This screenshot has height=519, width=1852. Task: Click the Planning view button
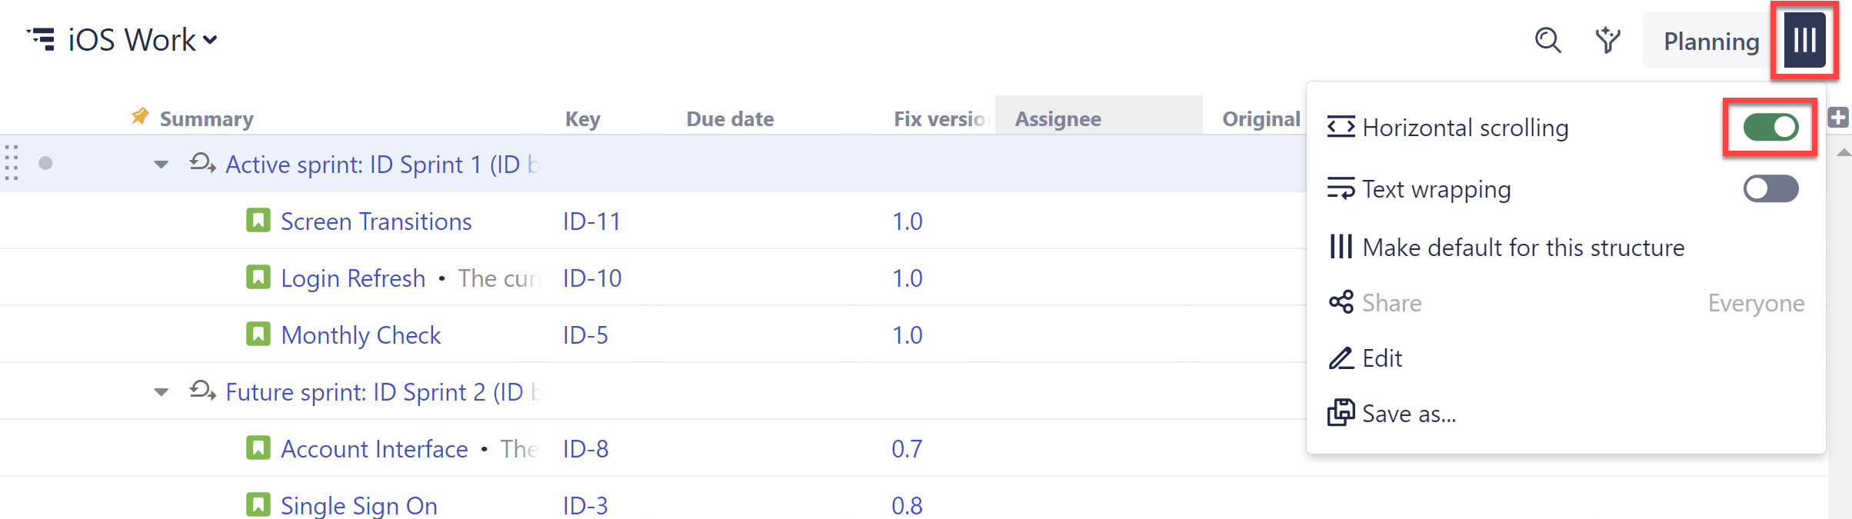click(1710, 42)
